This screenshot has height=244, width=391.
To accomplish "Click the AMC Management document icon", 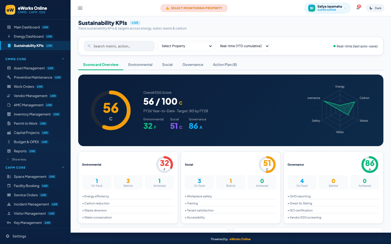I will click(x=9, y=105).
